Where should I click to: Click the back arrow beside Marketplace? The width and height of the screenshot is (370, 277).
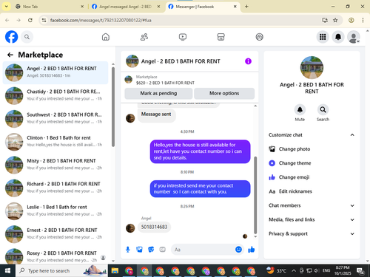pos(10,55)
